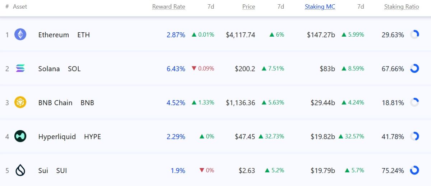Click the 75.24% staking ratio value
The width and height of the screenshot is (431, 186).
click(x=393, y=171)
